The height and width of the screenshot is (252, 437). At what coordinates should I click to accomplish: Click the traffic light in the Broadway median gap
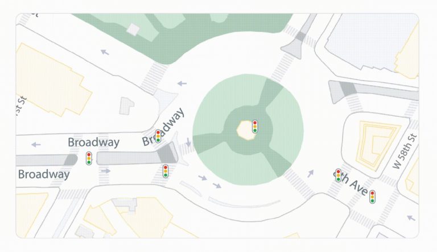coord(89,158)
